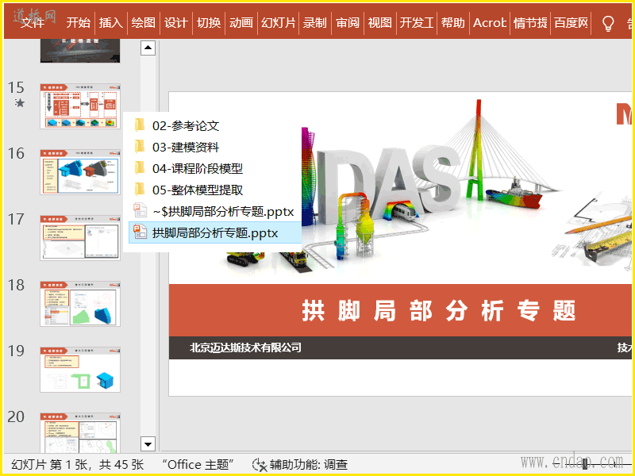Click the PowerPoint icon of ~$拱脚局部分析专题.pptx
Image resolution: width=635 pixels, height=476 pixels.
click(x=140, y=210)
